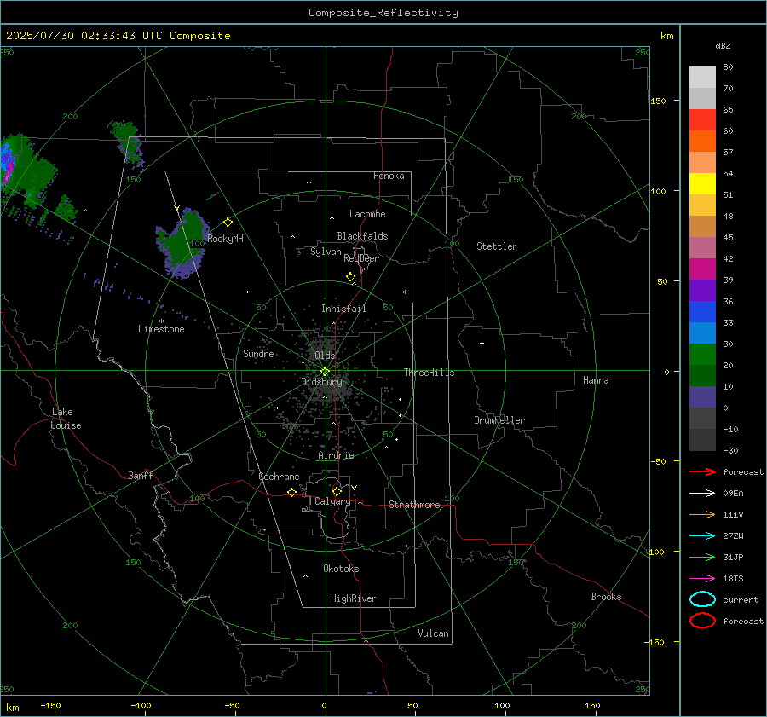Click the Didsbury label
Screen dimensions: 767x717
(321, 382)
